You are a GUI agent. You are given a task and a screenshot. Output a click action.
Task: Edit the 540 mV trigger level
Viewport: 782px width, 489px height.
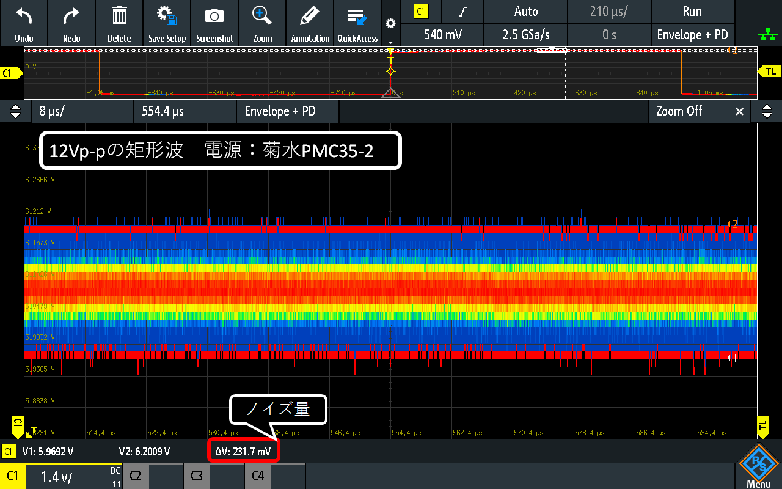pos(442,35)
